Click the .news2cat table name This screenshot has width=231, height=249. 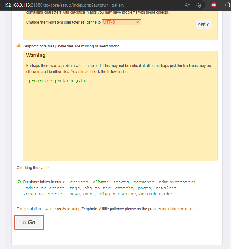click(x=165, y=188)
